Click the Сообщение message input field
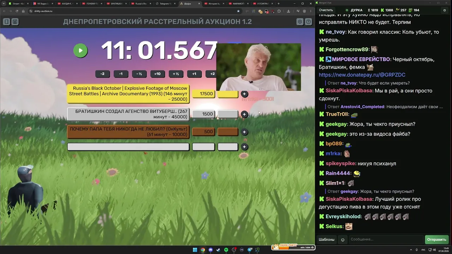Image resolution: width=452 pixels, height=254 pixels. coord(386,240)
